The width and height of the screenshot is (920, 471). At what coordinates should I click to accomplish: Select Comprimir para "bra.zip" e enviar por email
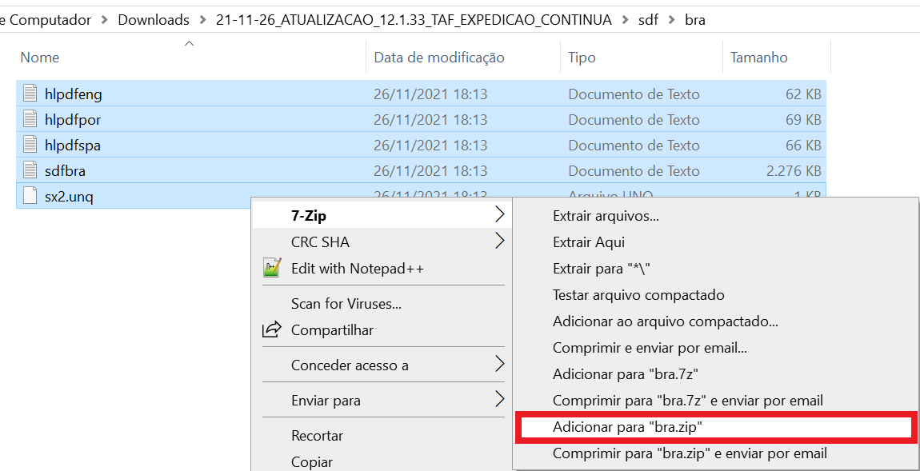coord(715,453)
